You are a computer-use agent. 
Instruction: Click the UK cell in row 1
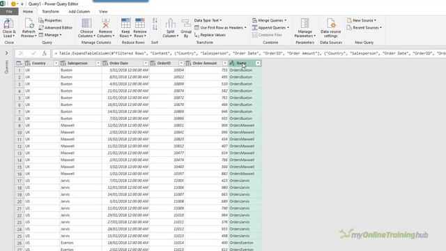click(42, 70)
